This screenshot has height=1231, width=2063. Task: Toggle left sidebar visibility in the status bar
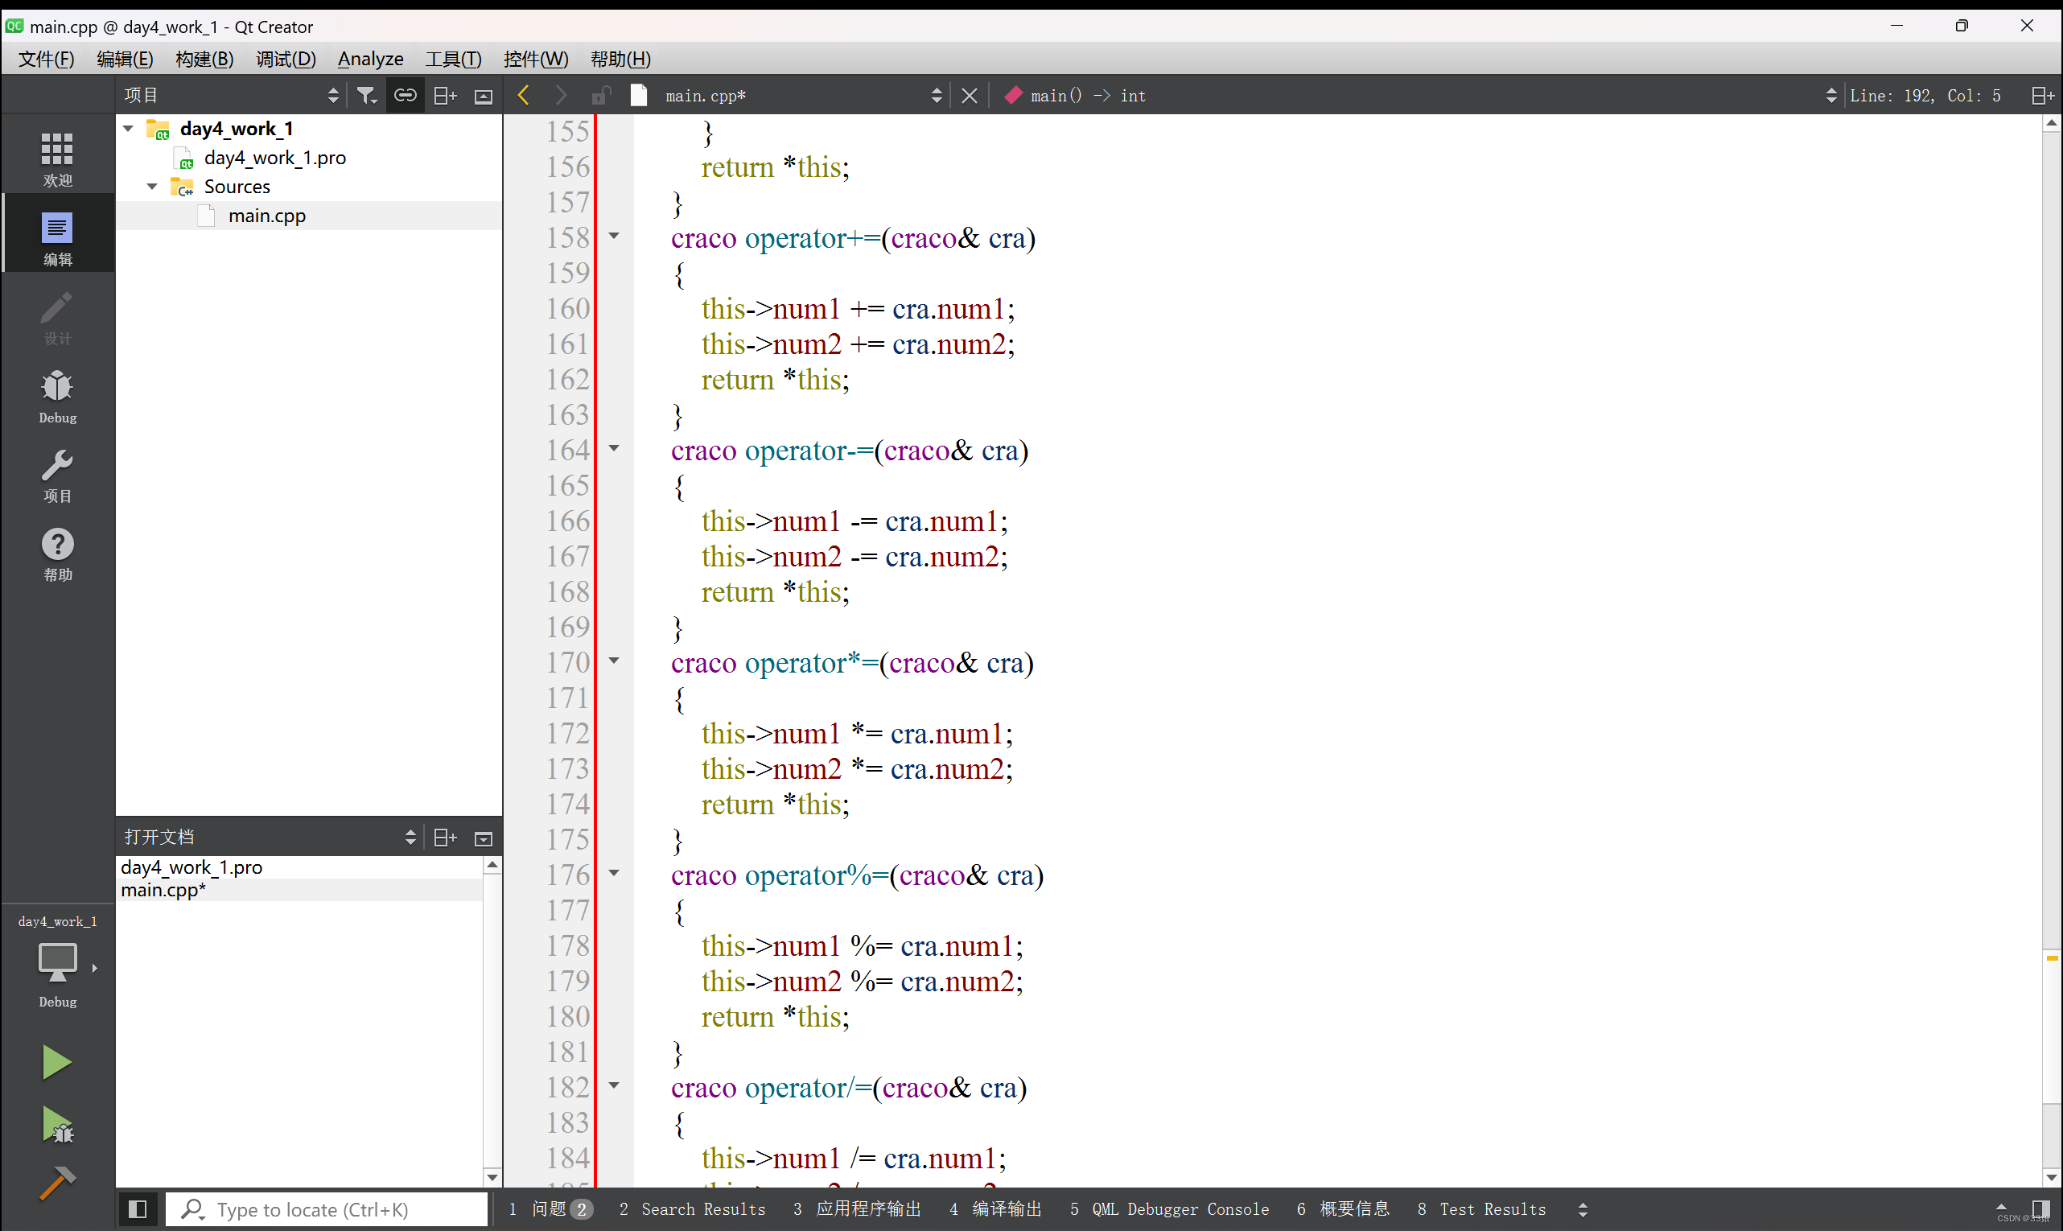[138, 1208]
